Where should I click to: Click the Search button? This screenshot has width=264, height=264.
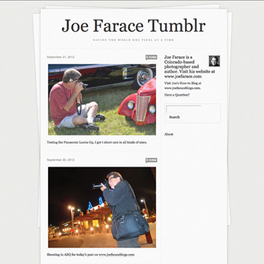click(x=174, y=117)
